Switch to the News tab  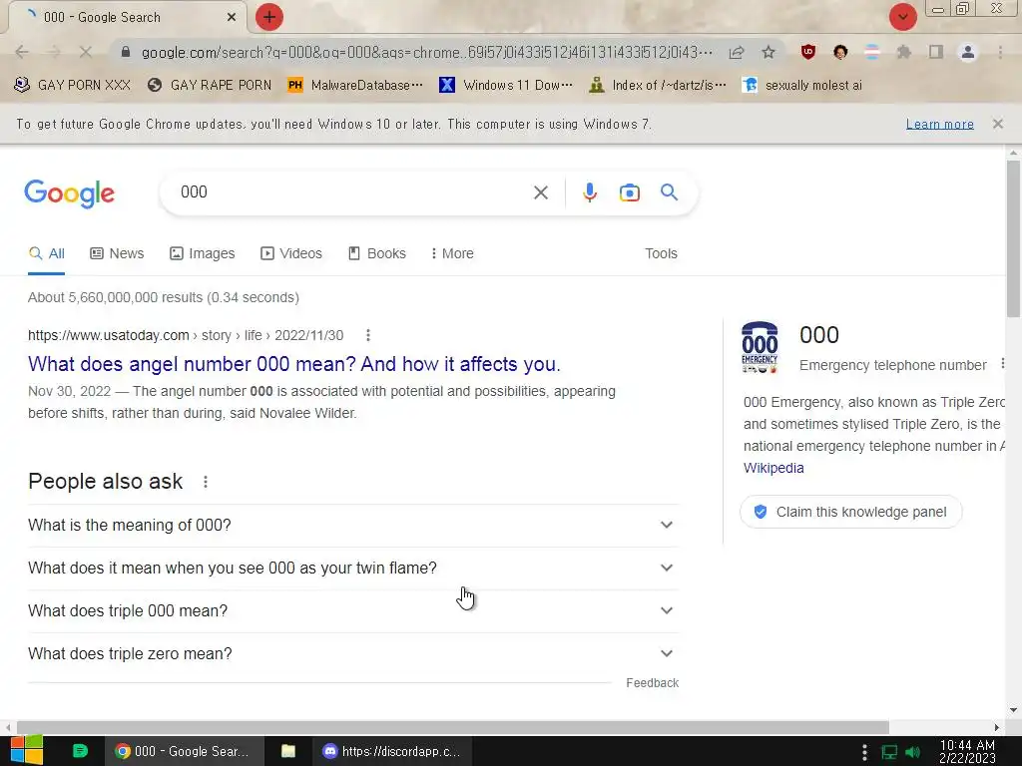click(x=118, y=253)
